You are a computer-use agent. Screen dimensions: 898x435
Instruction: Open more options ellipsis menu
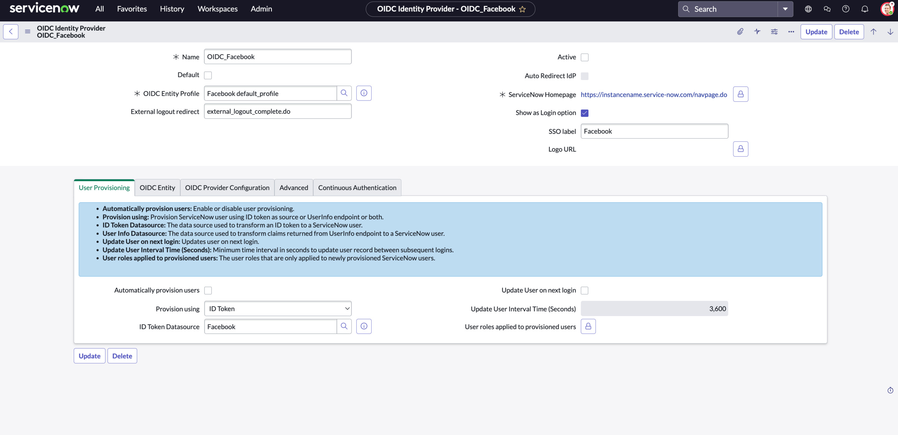pyautogui.click(x=791, y=32)
